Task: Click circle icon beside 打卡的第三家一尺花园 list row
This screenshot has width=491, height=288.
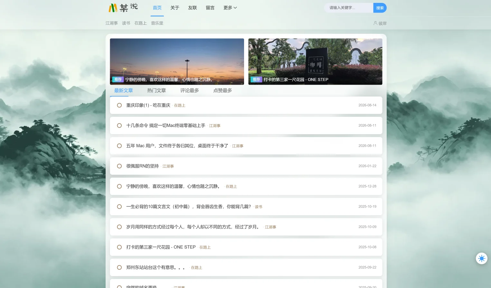Action: point(119,247)
